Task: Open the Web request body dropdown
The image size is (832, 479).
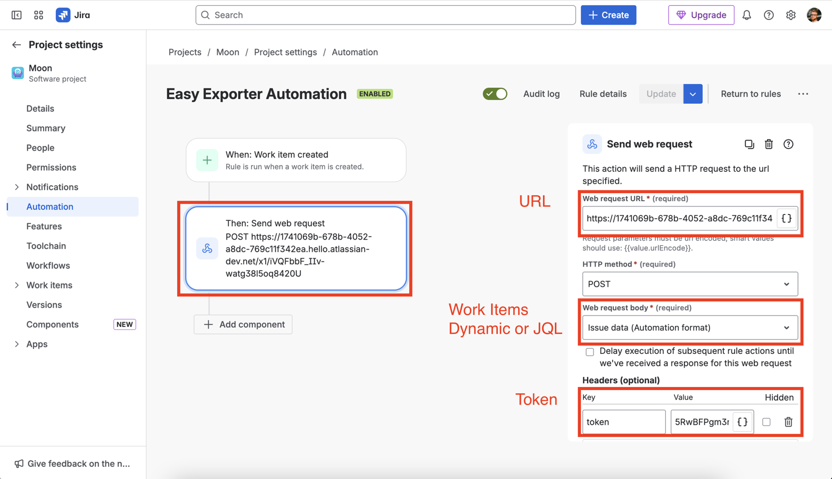Action: (690, 328)
